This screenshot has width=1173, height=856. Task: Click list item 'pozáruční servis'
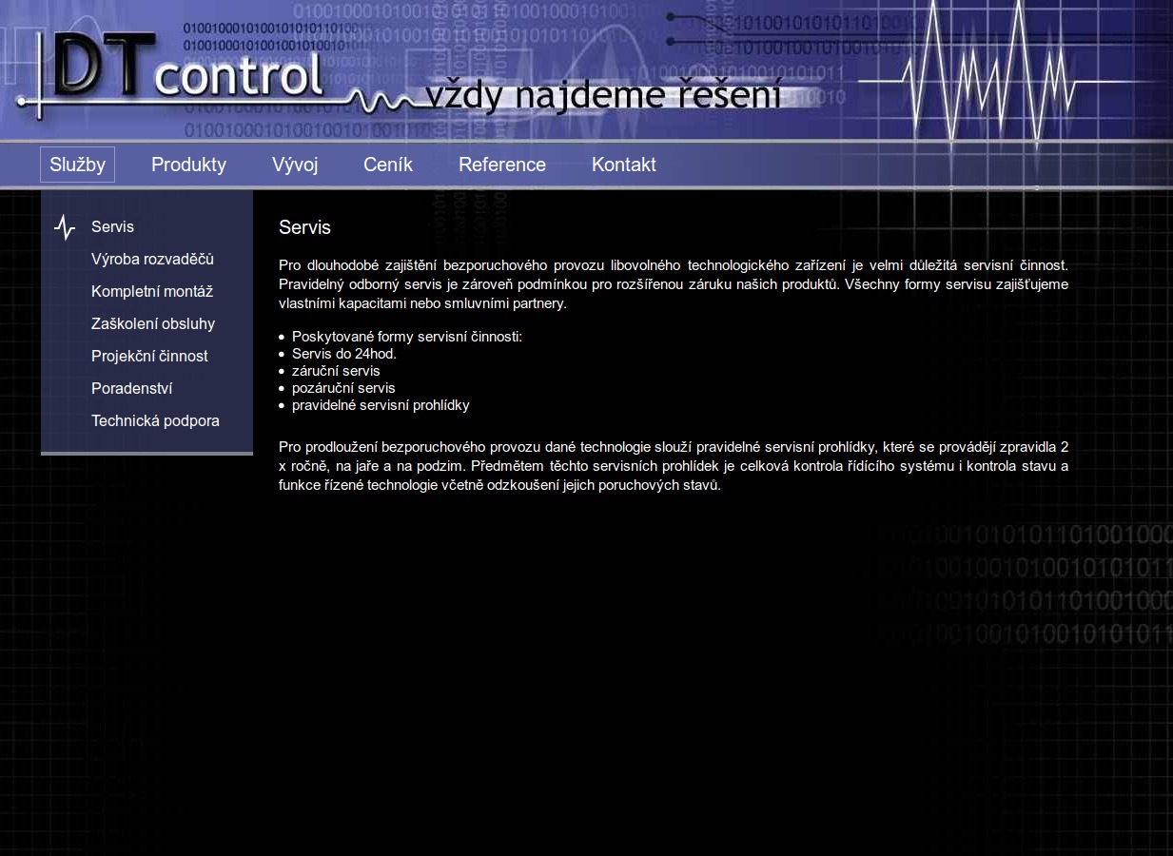pos(343,388)
